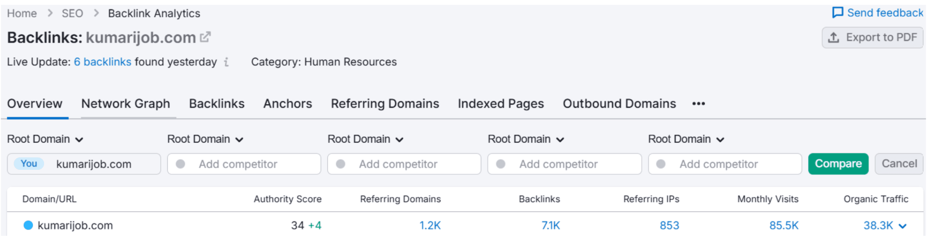
Task: Open Referring Domains value 1.2K
Action: tap(430, 225)
